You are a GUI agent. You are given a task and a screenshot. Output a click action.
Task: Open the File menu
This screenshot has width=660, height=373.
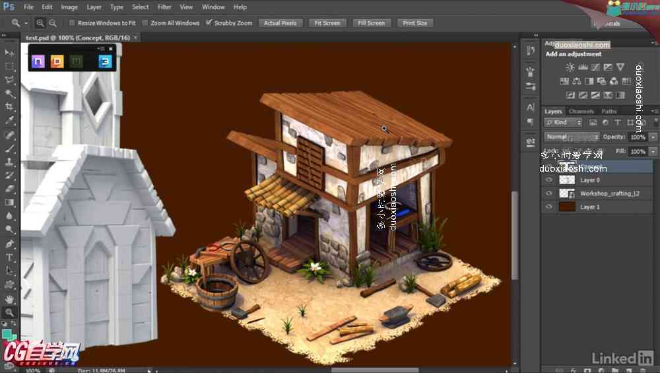28,7
